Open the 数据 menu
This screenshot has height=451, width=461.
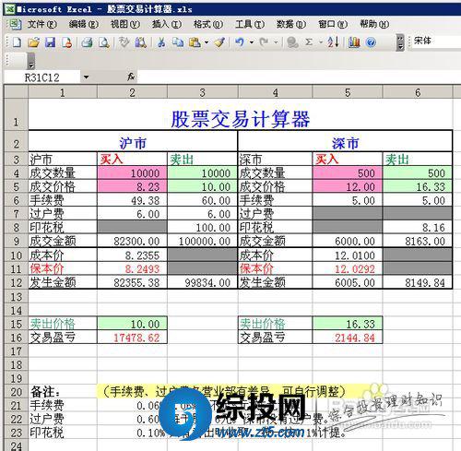click(290, 24)
